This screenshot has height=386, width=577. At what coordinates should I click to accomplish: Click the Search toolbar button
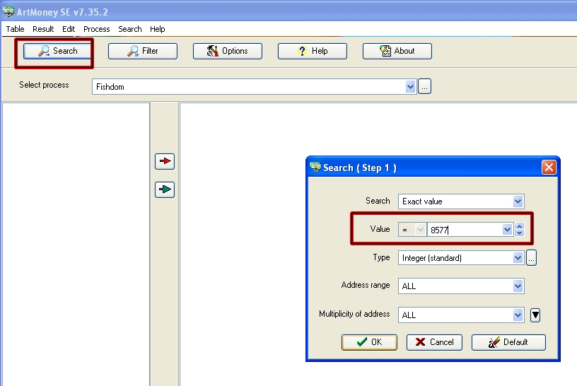point(57,51)
